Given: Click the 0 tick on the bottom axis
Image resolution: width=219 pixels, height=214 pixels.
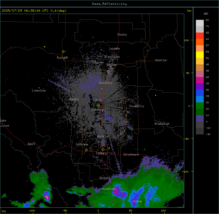Looking at the screenshot, I should (98, 210).
